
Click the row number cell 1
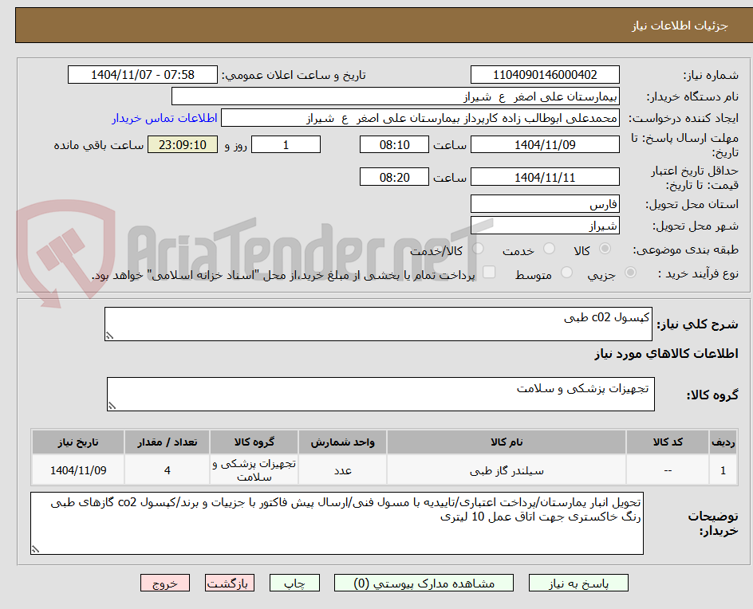[723, 470]
